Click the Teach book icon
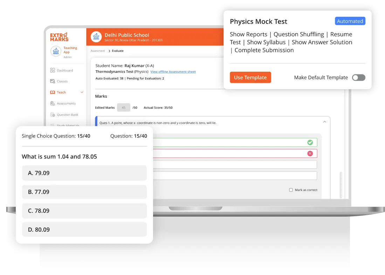 coord(53,92)
